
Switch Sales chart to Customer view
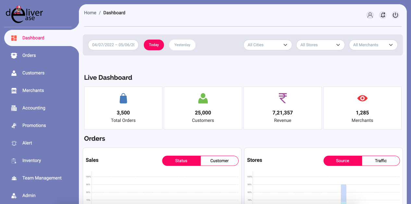click(x=219, y=161)
